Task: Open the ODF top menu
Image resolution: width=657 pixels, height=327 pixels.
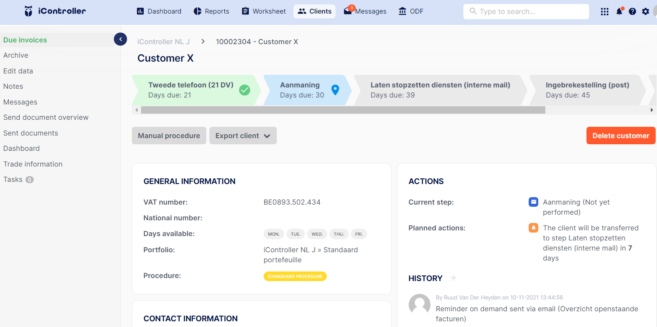Action: [411, 11]
